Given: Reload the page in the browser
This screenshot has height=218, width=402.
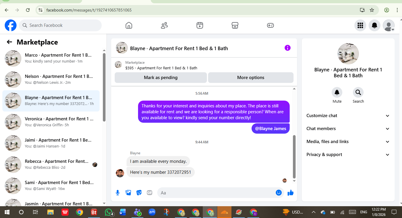Looking at the screenshot, I should (x=28, y=10).
